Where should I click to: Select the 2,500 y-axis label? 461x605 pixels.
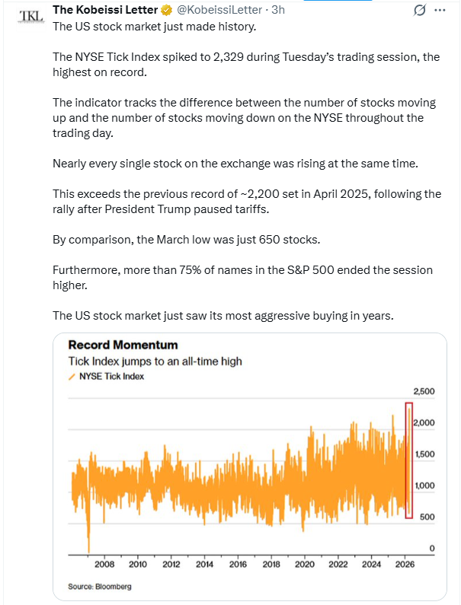coord(424,391)
